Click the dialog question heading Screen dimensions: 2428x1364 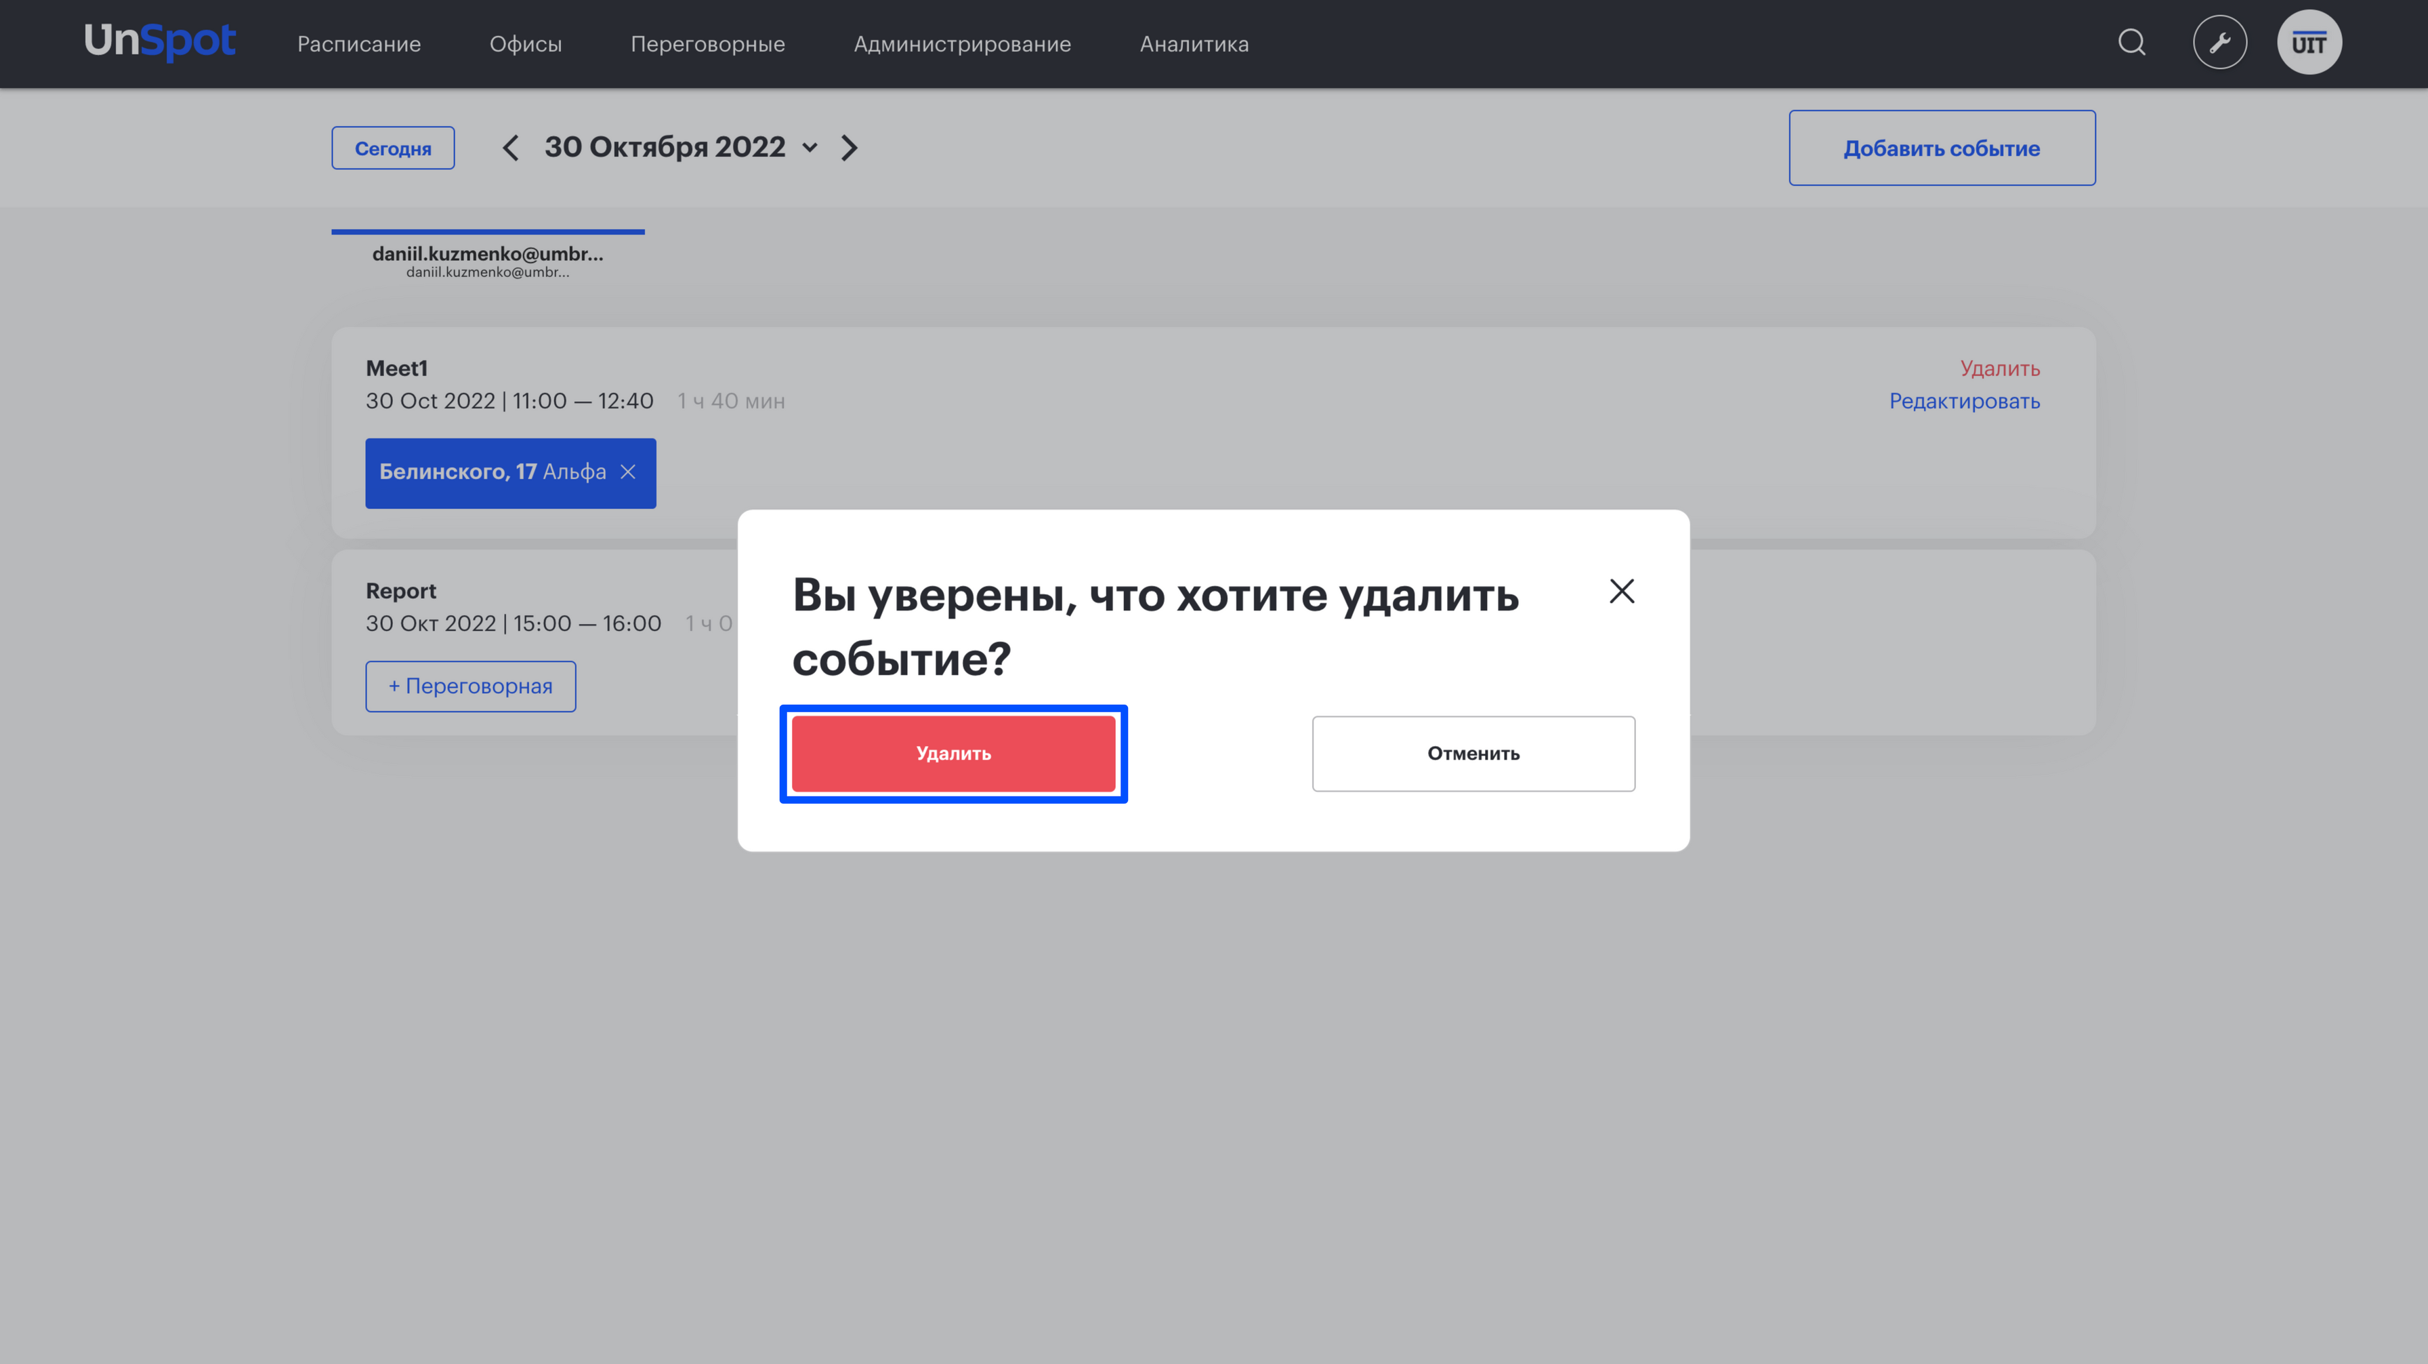coord(1156,627)
